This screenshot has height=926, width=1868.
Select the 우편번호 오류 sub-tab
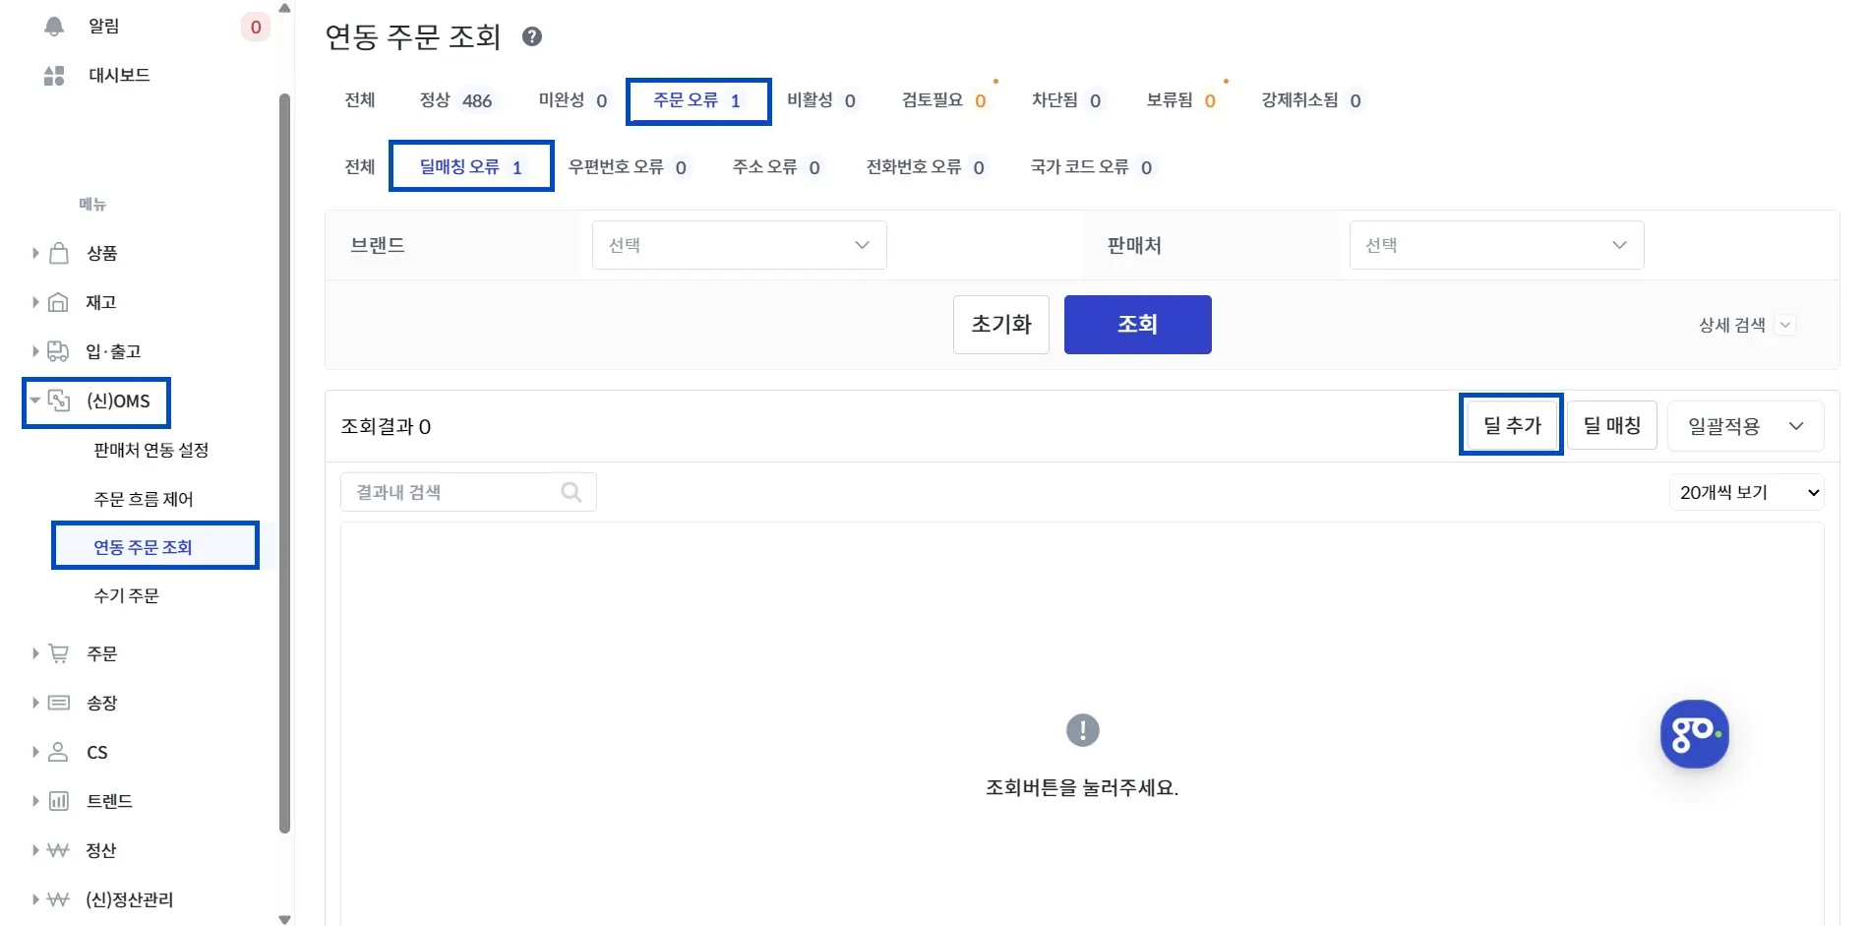pyautogui.click(x=629, y=167)
